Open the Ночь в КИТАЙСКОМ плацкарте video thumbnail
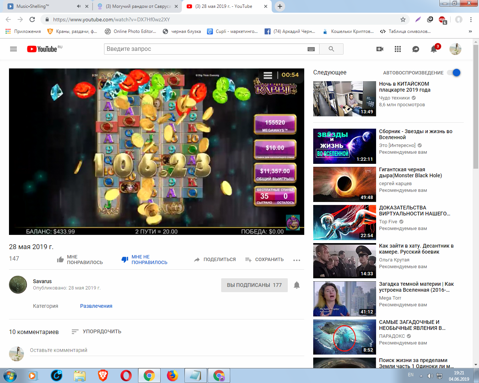 345,99
